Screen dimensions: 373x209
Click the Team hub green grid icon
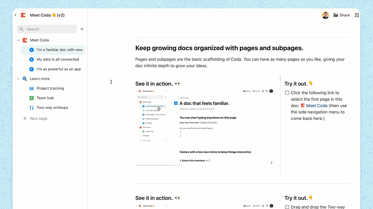pyautogui.click(x=31, y=98)
